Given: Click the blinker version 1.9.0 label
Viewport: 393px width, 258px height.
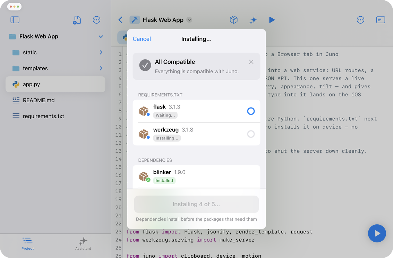Looking at the screenshot, I should click(x=180, y=172).
